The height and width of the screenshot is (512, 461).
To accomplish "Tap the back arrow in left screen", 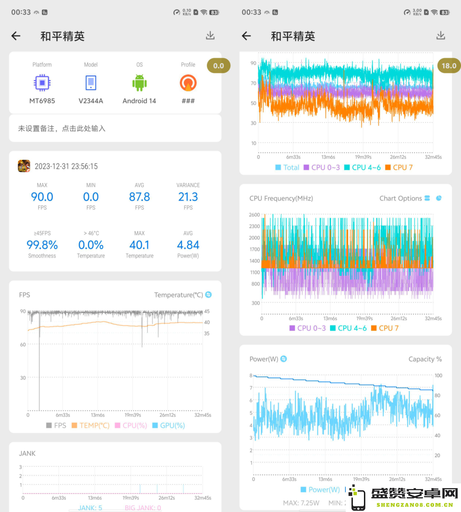I will 16,36.
